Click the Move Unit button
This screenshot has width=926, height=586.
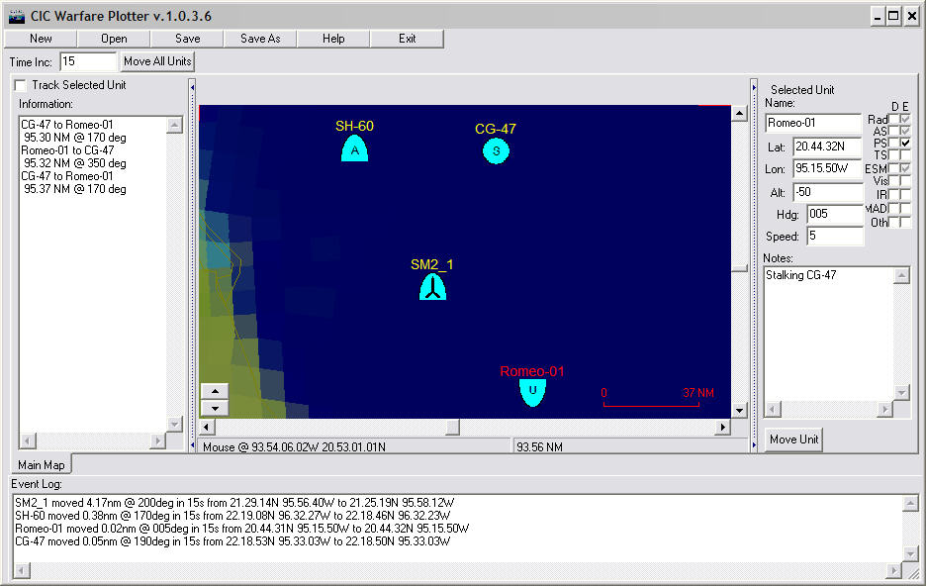(793, 439)
